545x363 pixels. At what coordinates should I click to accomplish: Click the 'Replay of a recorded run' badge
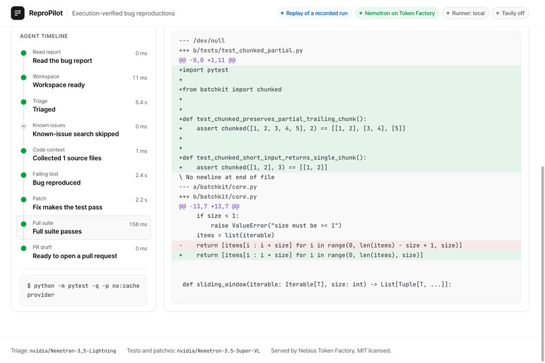coord(314,14)
